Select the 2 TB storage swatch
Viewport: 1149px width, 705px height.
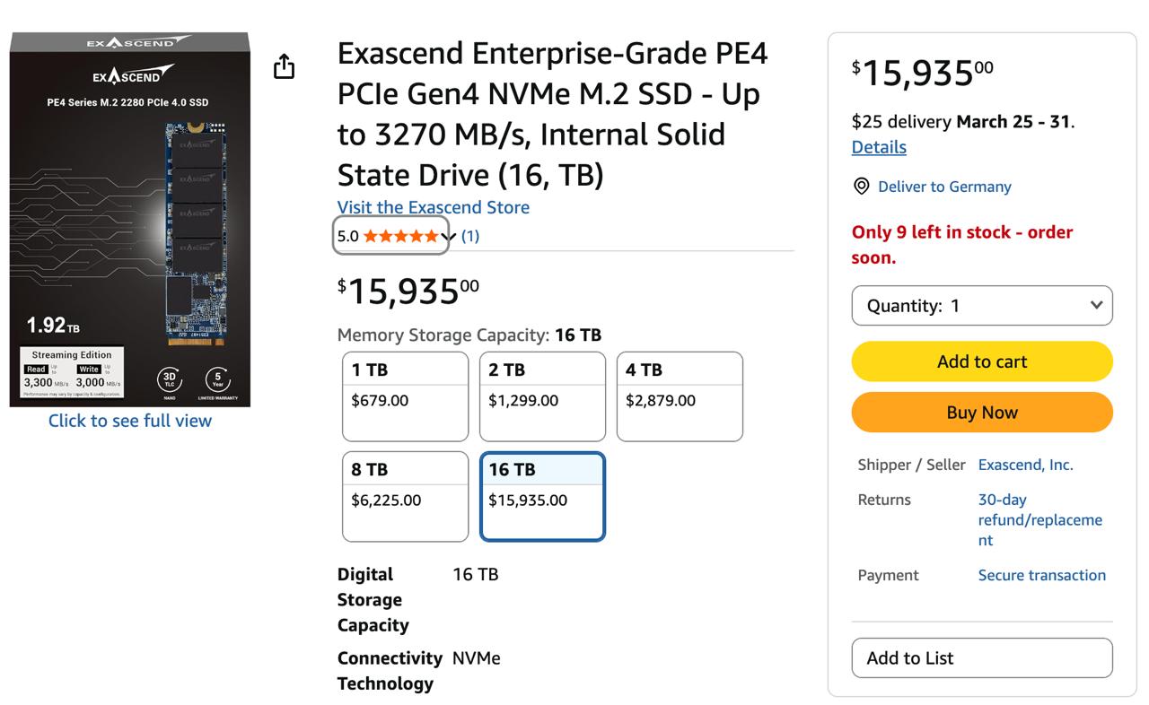[x=542, y=396]
